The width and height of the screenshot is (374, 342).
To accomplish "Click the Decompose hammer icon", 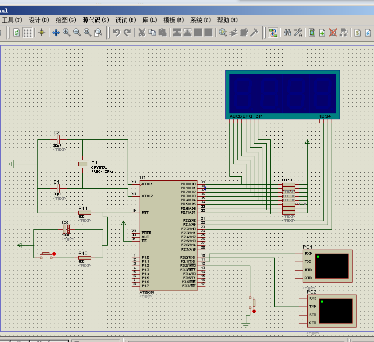I will tap(254, 32).
